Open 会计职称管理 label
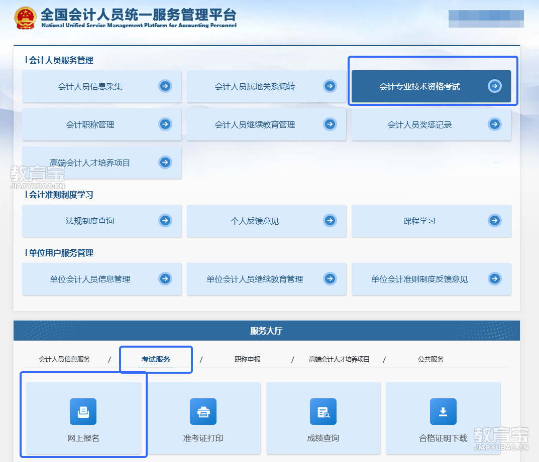Viewport: 539px width, 462px height. click(x=90, y=124)
